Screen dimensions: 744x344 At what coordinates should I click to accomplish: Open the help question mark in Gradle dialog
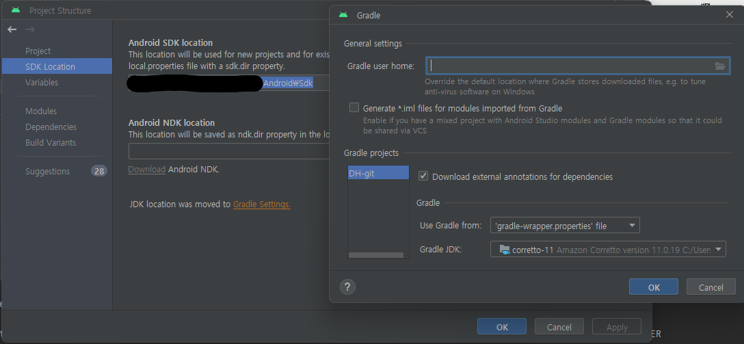point(347,287)
